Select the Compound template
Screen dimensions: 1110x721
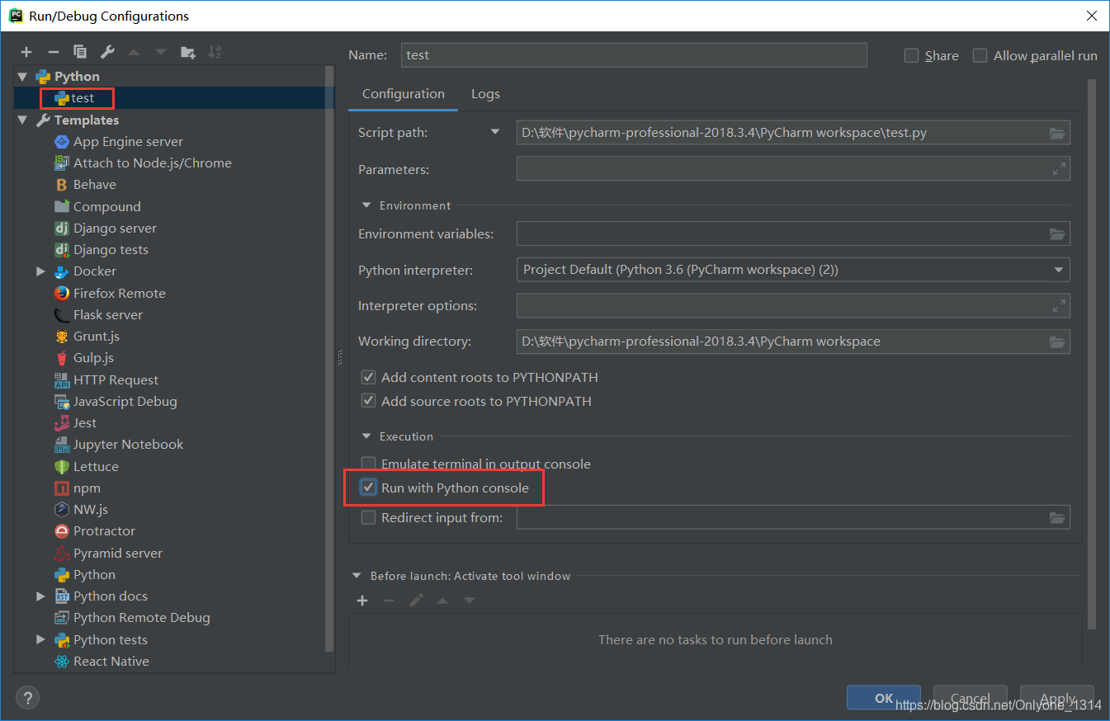click(97, 207)
